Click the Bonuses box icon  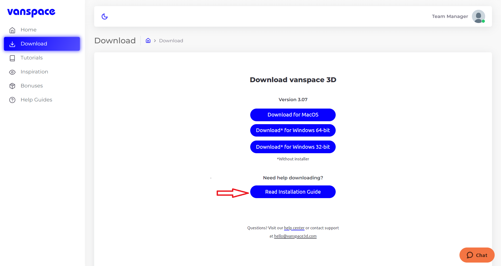12,86
